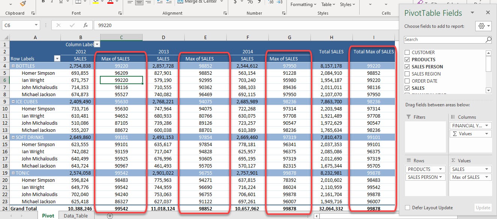Open SALES field dropdown in Values area

(x=487, y=169)
